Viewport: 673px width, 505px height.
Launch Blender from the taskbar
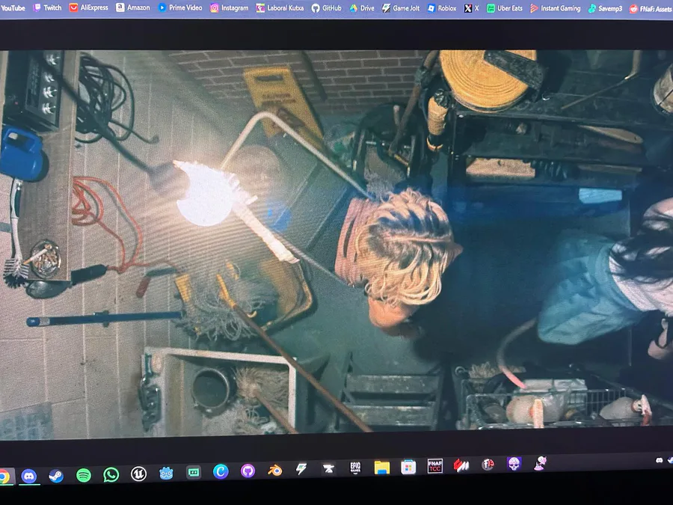point(274,471)
